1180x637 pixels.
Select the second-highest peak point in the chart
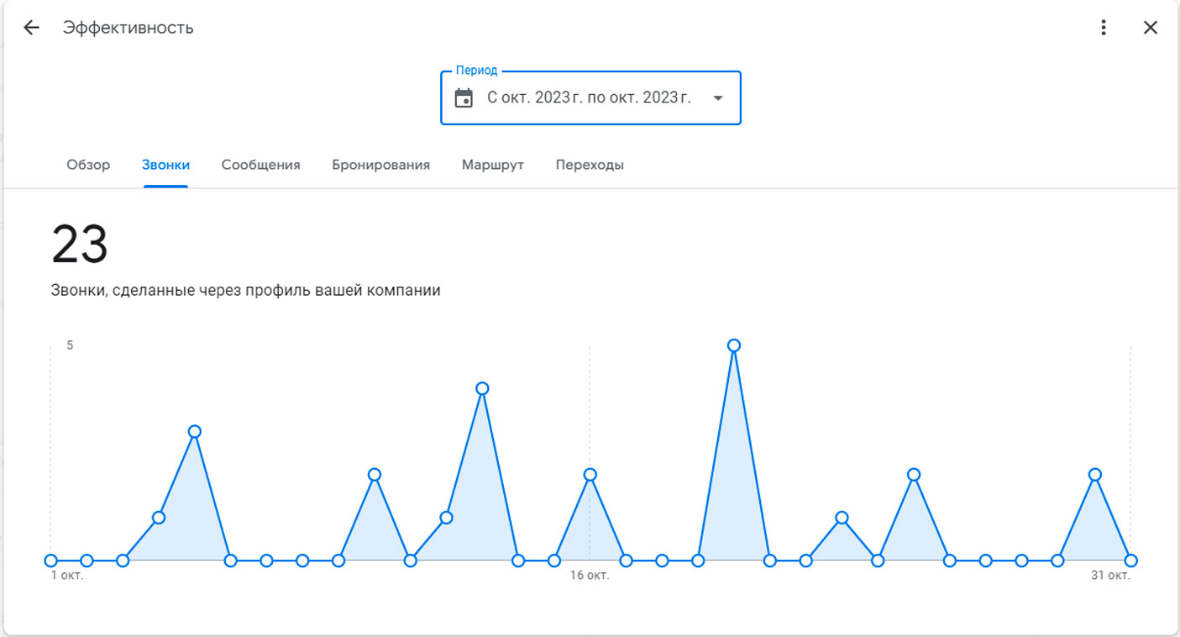pyautogui.click(x=482, y=388)
